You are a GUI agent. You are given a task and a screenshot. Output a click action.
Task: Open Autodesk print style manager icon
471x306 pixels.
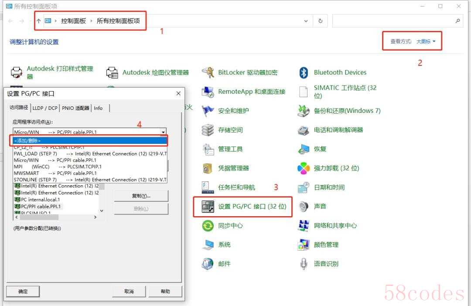[x=16, y=72]
